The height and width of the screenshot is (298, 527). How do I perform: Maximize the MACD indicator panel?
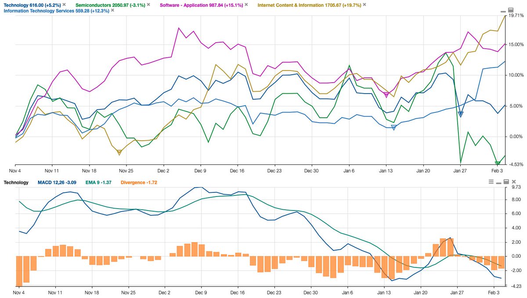click(506, 182)
